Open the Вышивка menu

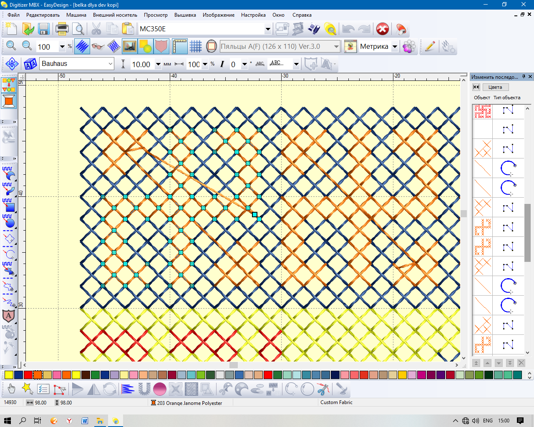coord(185,15)
